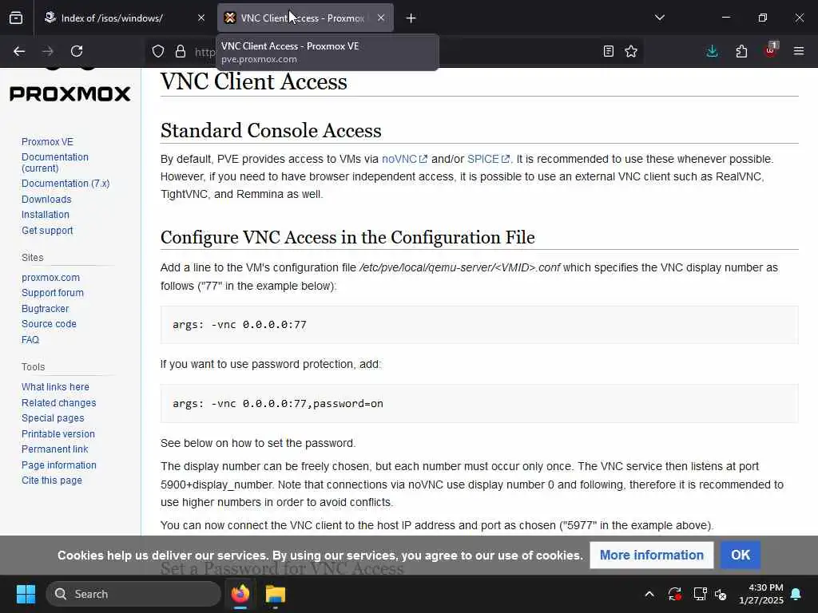Open File Explorer from taskbar
The image size is (818, 613).
[276, 594]
